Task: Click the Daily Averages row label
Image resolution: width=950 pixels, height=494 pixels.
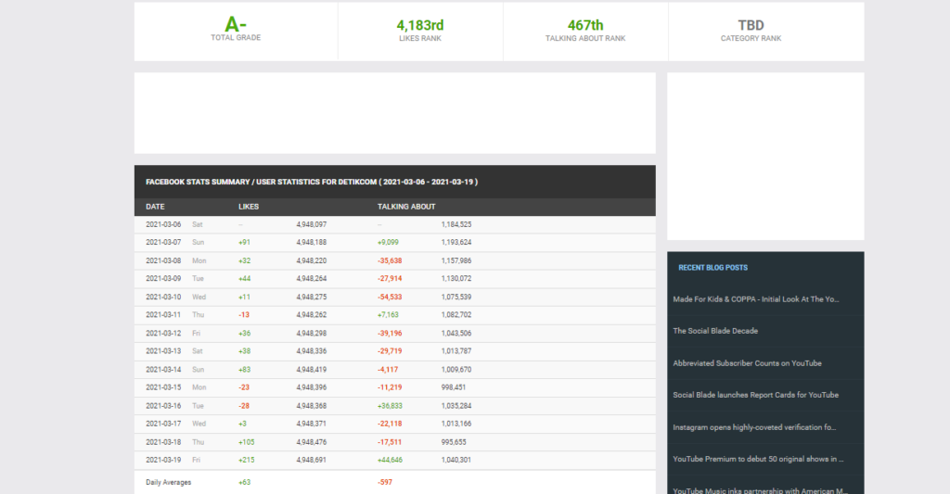Action: click(x=169, y=483)
